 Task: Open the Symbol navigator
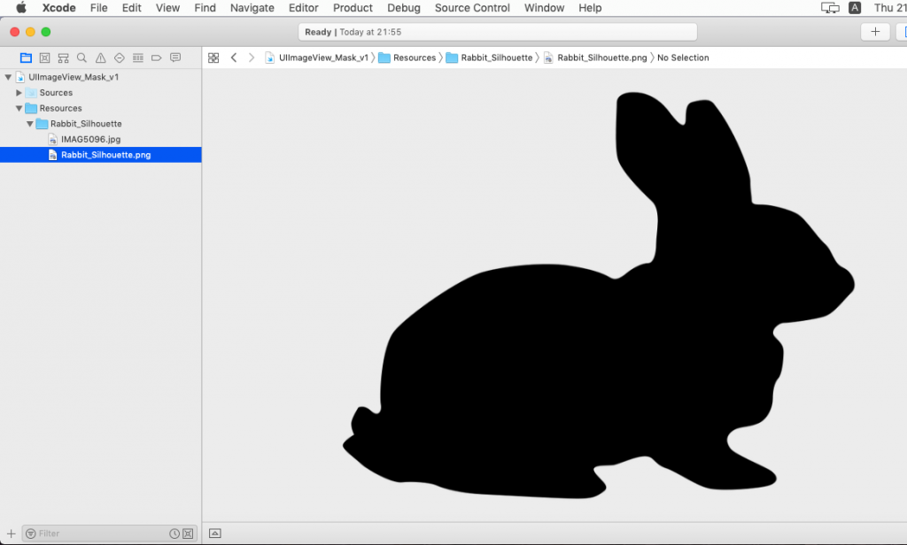(63, 58)
